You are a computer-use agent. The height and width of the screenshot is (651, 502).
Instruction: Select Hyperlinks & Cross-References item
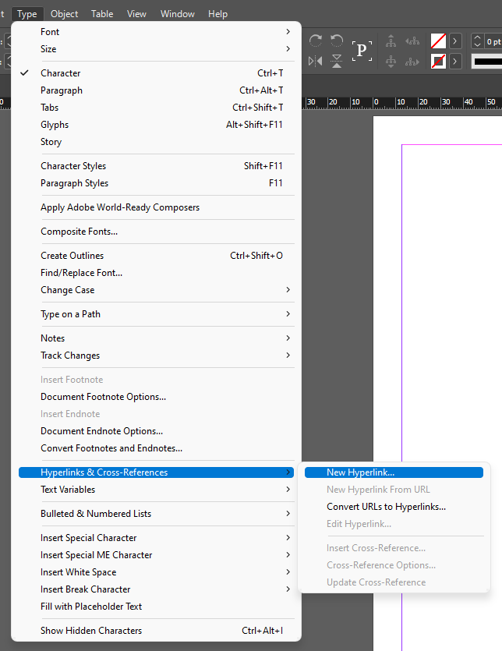157,472
